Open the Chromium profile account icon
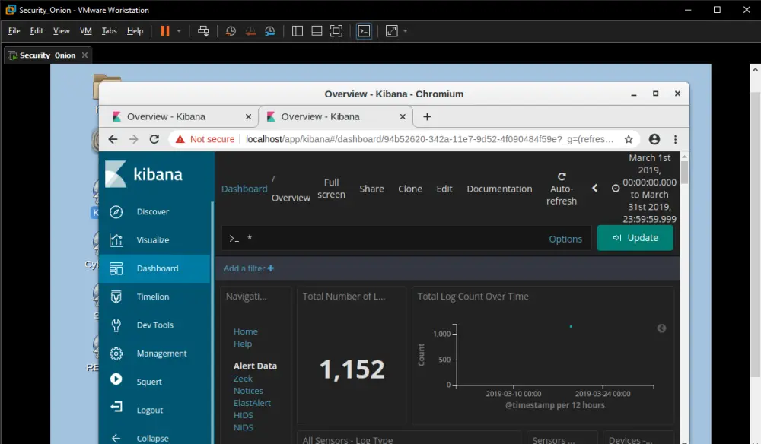Image resolution: width=761 pixels, height=444 pixels. click(x=654, y=139)
